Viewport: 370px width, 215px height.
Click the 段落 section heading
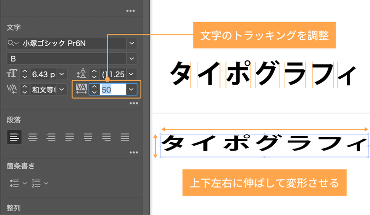point(14,120)
